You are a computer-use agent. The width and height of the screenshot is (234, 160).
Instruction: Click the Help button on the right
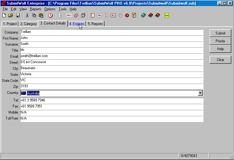(x=220, y=49)
